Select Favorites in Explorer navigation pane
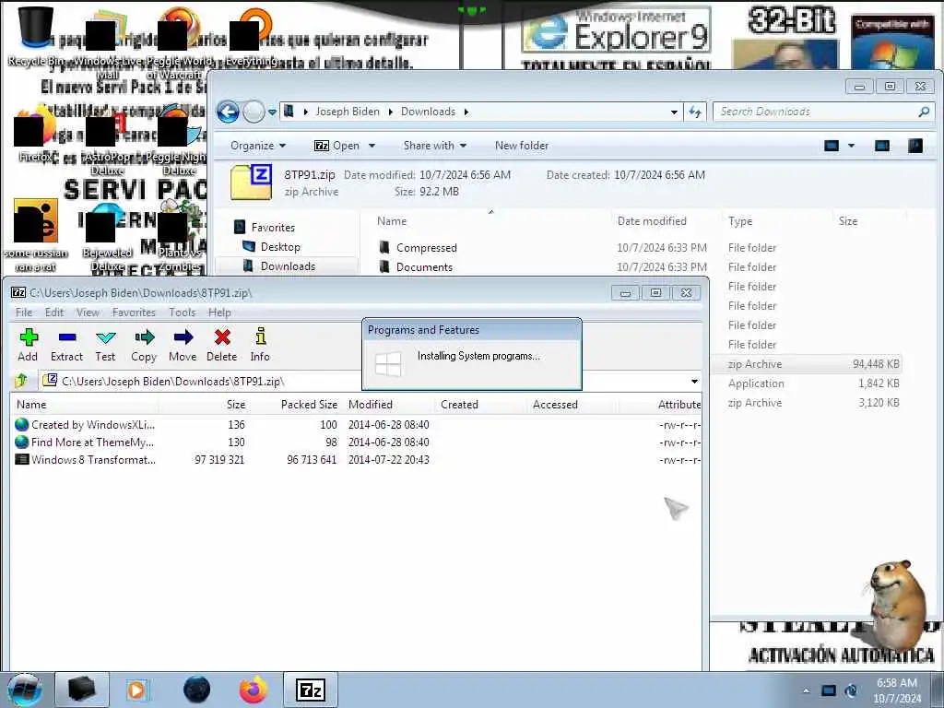Viewport: 944px width, 708px height. [x=265, y=228]
